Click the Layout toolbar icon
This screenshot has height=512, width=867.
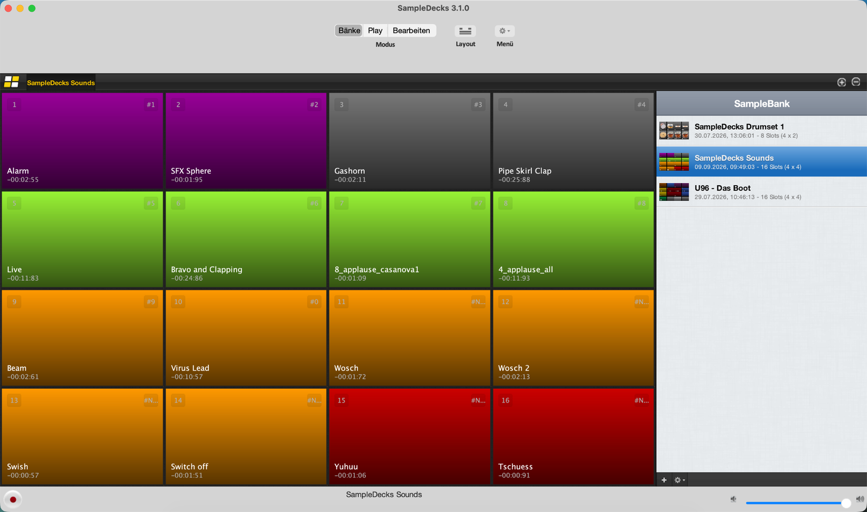(x=465, y=31)
